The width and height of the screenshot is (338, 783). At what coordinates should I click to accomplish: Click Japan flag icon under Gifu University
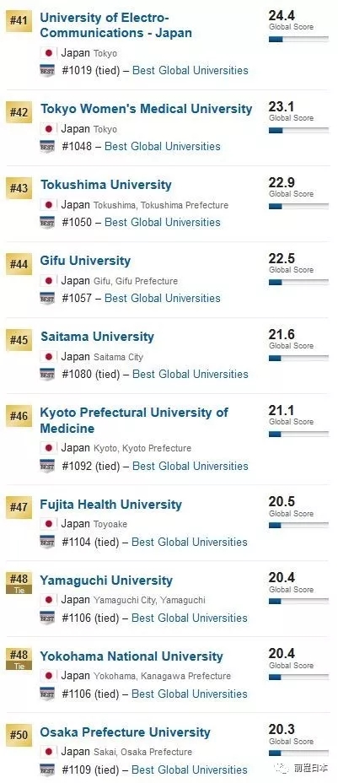pyautogui.click(x=48, y=281)
